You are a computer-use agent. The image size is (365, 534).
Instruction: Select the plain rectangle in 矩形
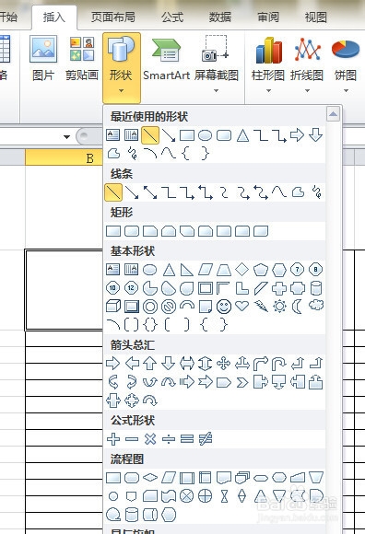click(113, 231)
